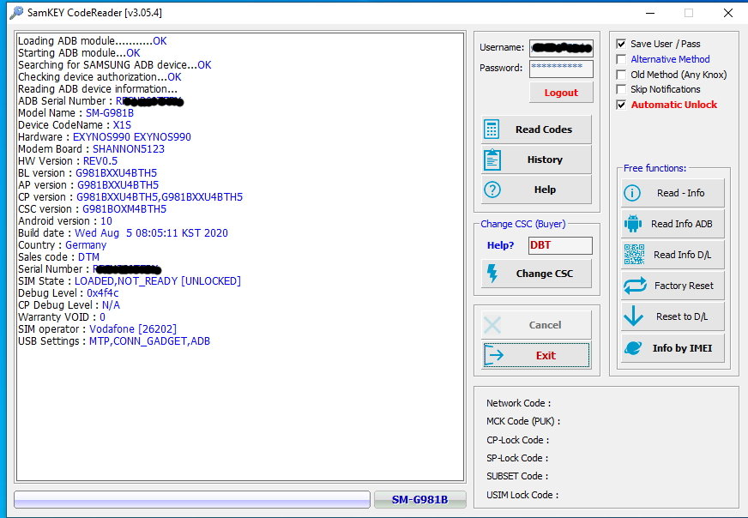Click the Logout button
The image size is (748, 518).
coord(561,93)
